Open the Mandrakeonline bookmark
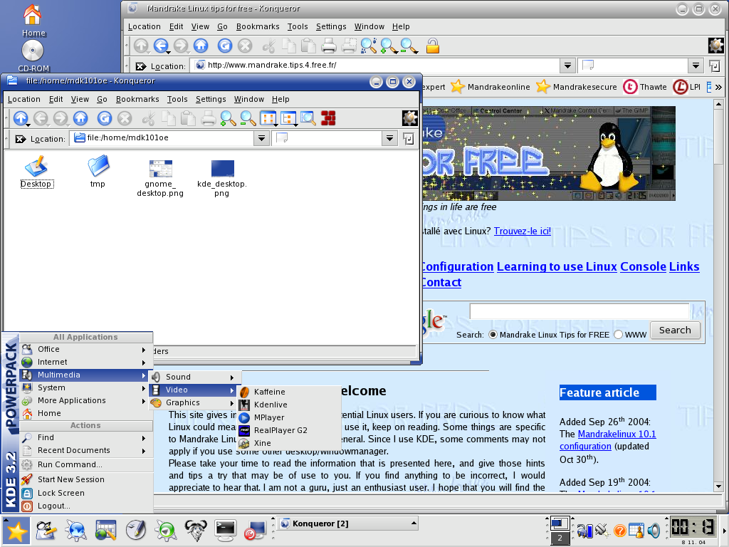The width and height of the screenshot is (729, 547). [x=491, y=87]
